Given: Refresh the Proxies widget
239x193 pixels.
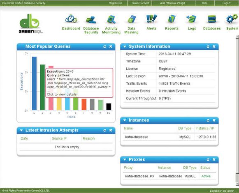Looking at the screenshot, I should (208, 159).
